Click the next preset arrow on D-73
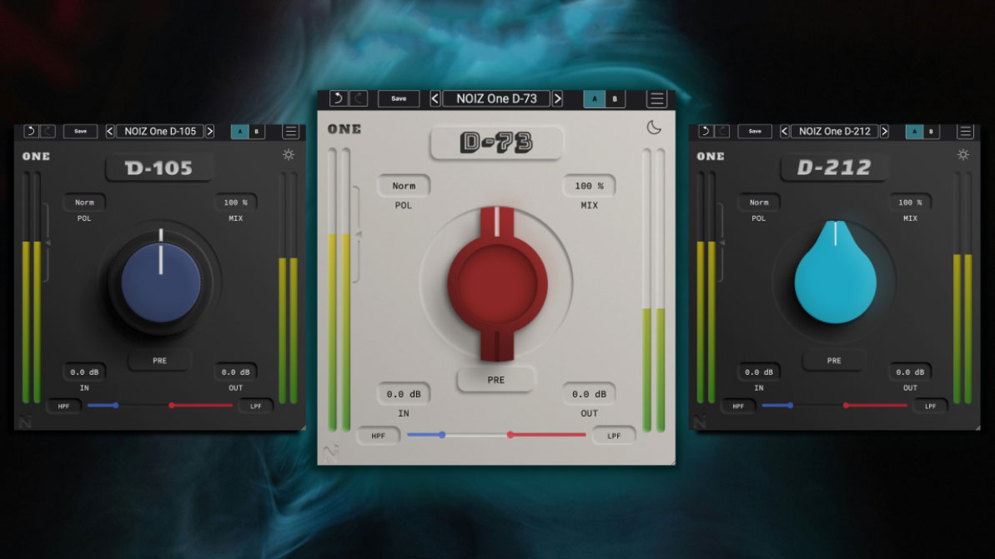The height and width of the screenshot is (559, 995). click(558, 98)
